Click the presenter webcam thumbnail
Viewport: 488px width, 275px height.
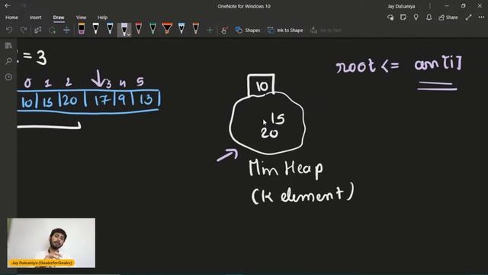click(51, 243)
